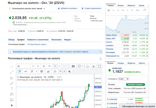The width and height of the screenshot is (156, 108).
Task: Switch chart style to area chart
Action: tap(26, 71)
